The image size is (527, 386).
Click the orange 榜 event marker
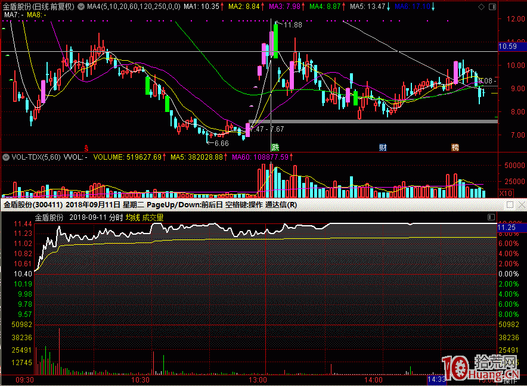click(455, 147)
